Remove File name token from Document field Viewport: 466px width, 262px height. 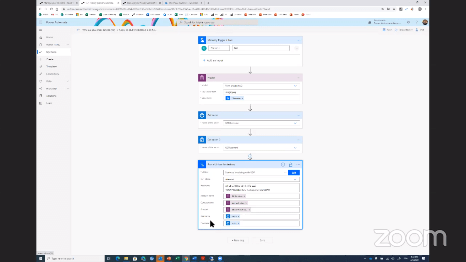coord(242,98)
